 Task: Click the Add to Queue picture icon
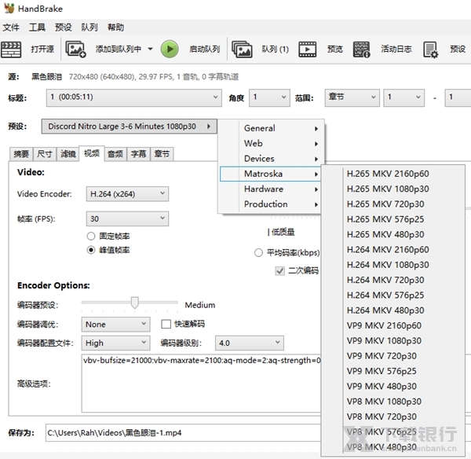click(x=75, y=49)
